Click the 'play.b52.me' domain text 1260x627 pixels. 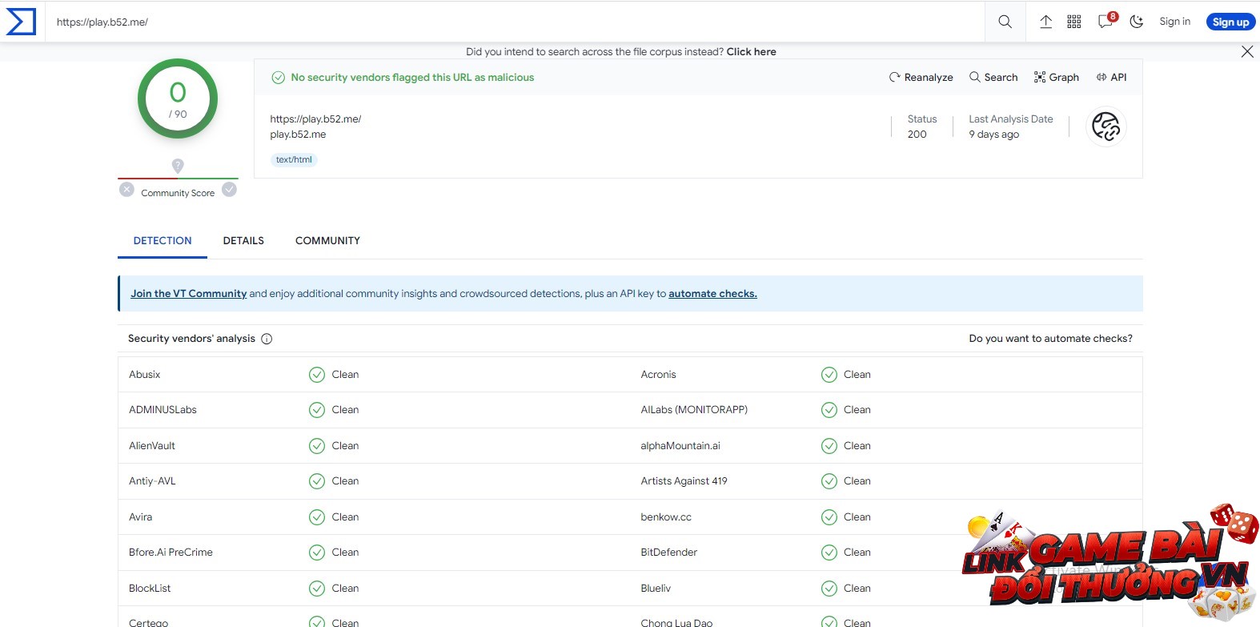coord(298,135)
